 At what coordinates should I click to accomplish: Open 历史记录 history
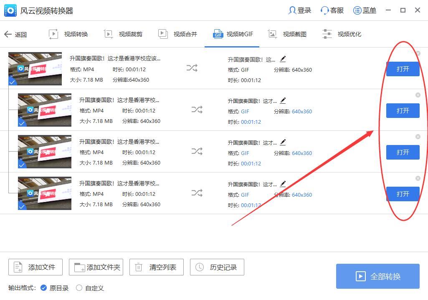[217, 267]
